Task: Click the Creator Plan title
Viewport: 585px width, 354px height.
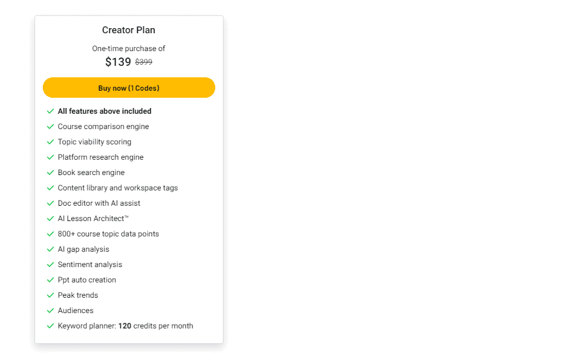Action: pyautogui.click(x=128, y=30)
